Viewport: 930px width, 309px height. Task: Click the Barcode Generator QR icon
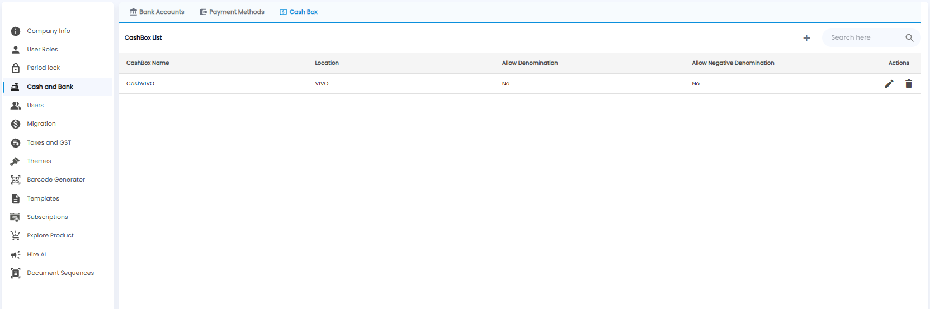click(16, 180)
